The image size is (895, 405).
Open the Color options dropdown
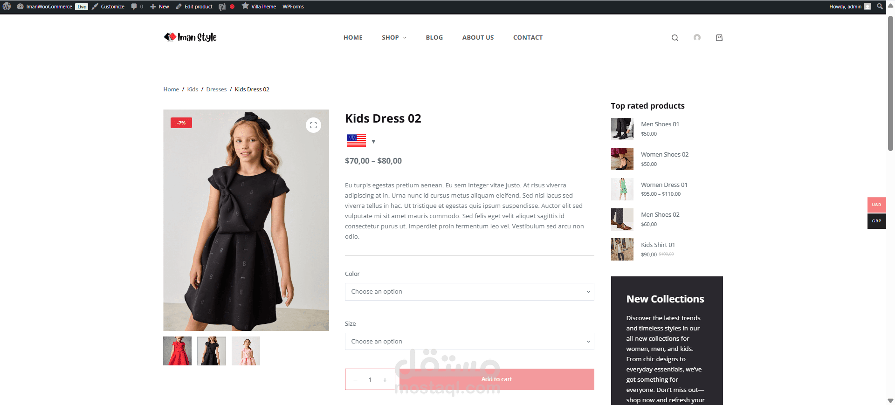click(x=469, y=292)
